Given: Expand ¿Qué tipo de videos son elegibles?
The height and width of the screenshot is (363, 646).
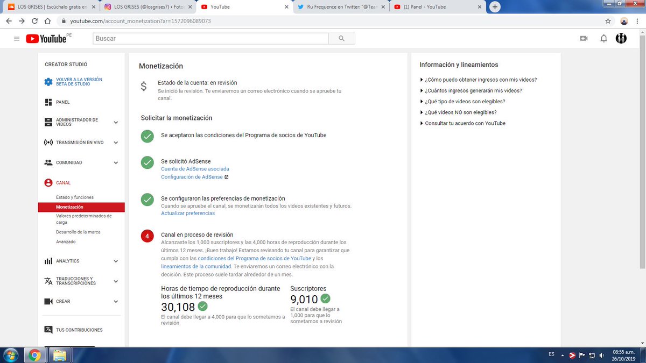Looking at the screenshot, I should pyautogui.click(x=462, y=101).
